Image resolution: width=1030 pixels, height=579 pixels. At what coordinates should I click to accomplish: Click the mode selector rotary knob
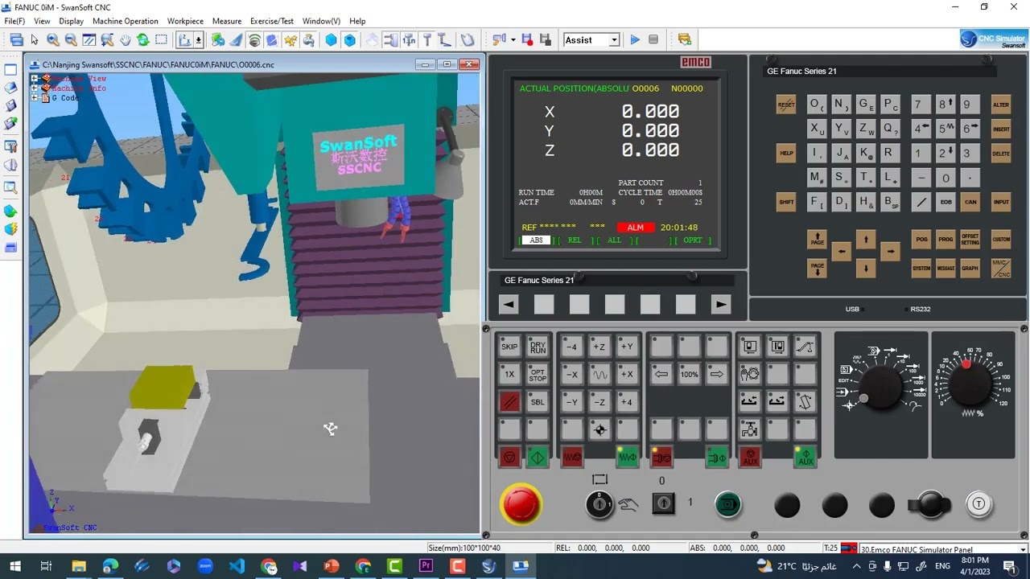pos(882,387)
